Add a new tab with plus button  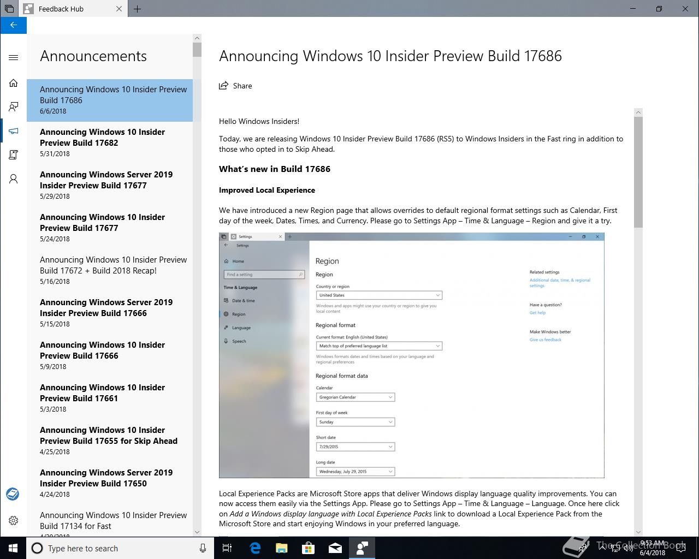(x=137, y=9)
